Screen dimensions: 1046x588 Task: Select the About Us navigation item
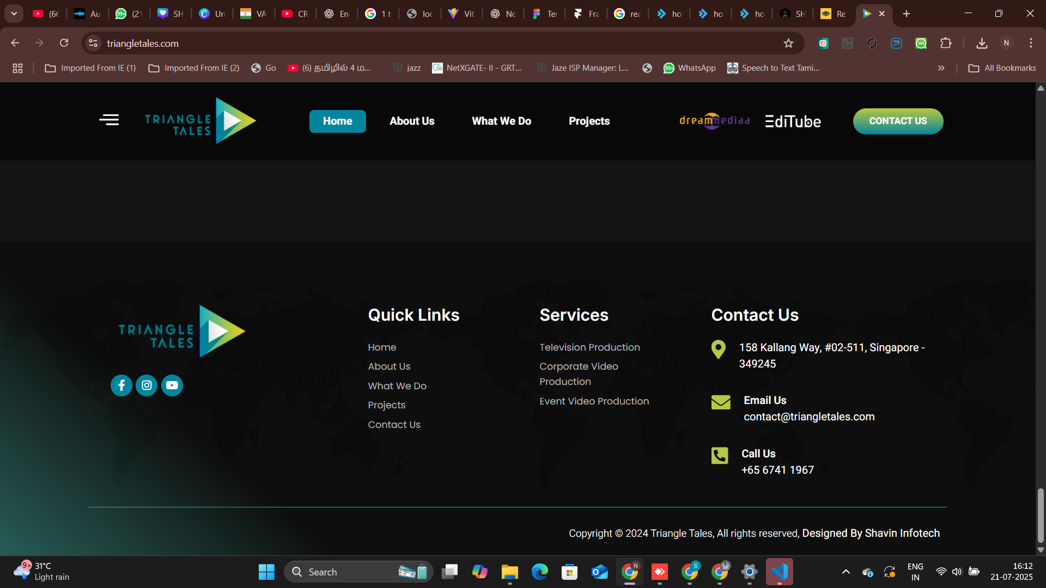(412, 121)
